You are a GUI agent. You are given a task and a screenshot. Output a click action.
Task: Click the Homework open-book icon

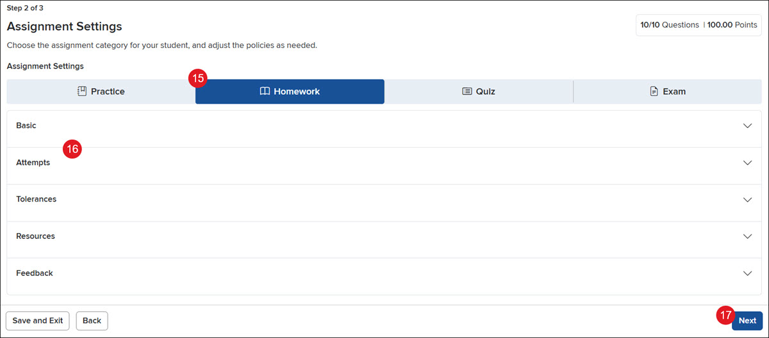[265, 92]
